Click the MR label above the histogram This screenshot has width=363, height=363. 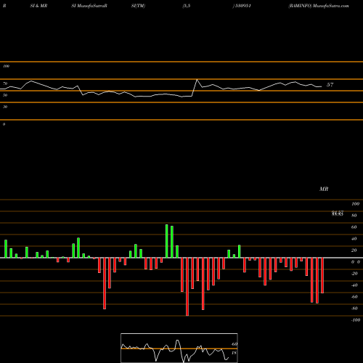tap(324, 189)
